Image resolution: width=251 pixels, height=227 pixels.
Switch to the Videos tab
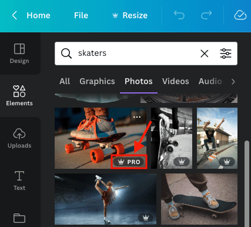tap(176, 81)
